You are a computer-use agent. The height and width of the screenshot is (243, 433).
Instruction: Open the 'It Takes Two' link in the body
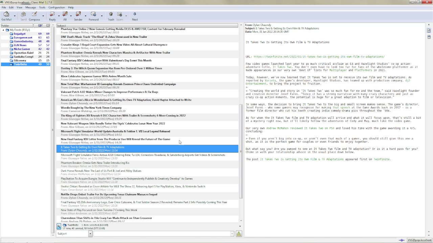pyautogui.click(x=282, y=67)
